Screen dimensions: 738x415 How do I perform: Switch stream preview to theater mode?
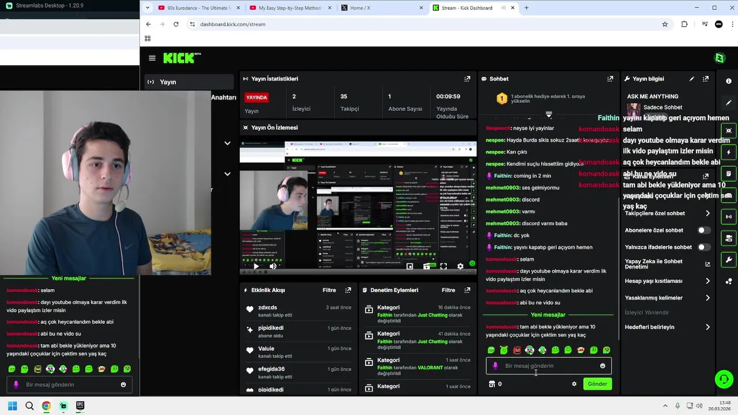(x=427, y=266)
